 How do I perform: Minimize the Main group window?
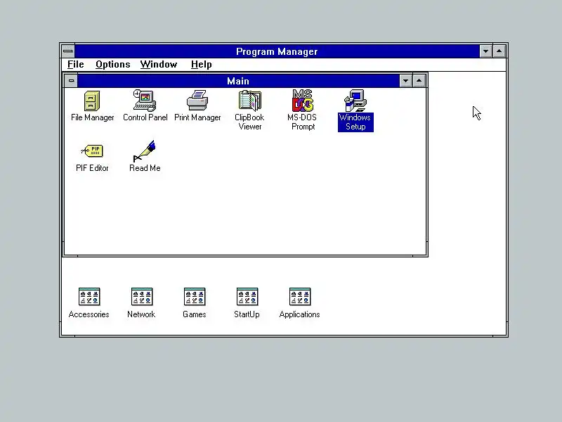click(406, 81)
